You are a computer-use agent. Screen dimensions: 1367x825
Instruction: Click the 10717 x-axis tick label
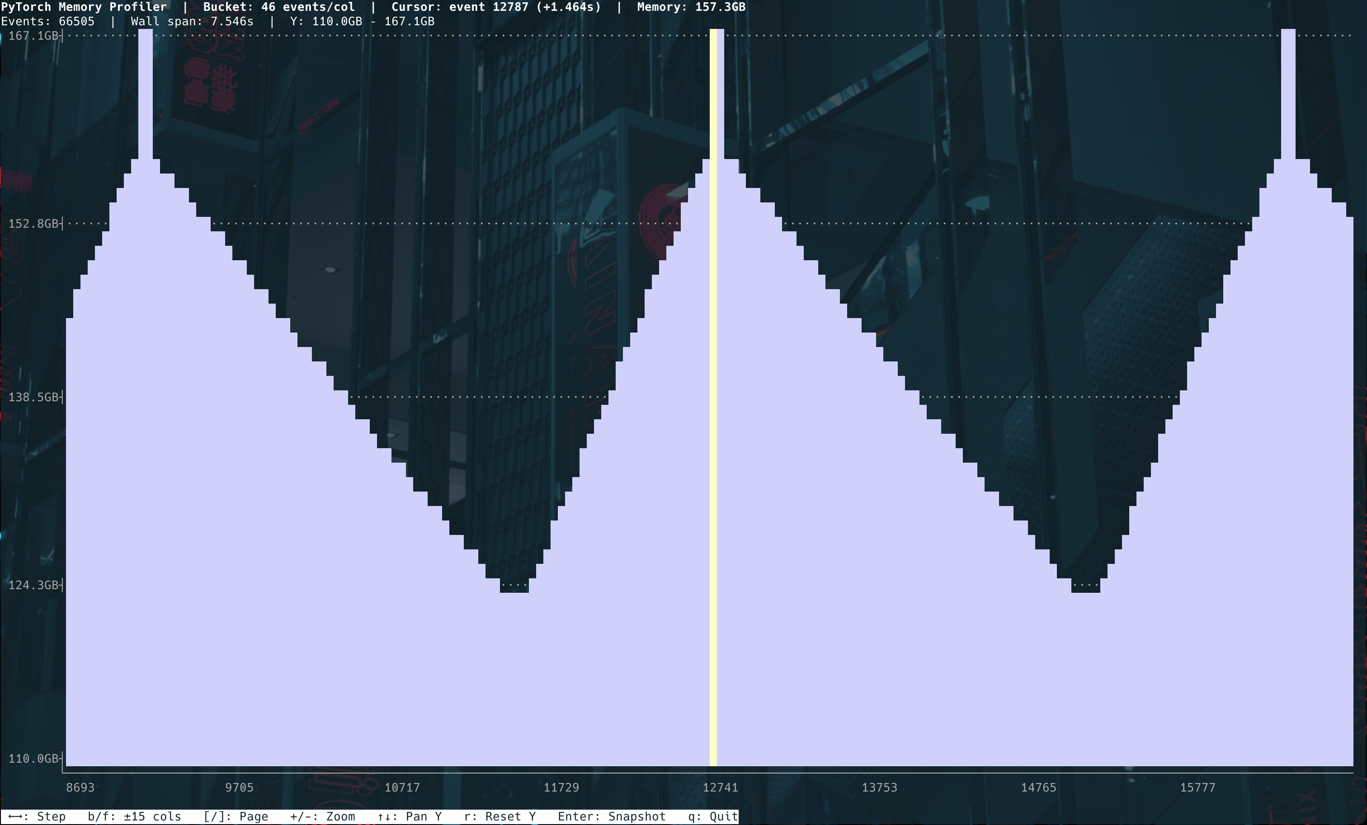pos(402,787)
